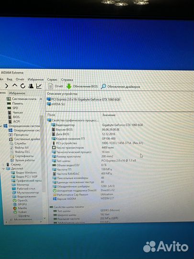The width and height of the screenshot is (194, 259).
Task: Open the Избранное menu in menu bar
Action: point(35,80)
